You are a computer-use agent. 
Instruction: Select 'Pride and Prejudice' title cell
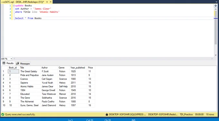click(x=30, y=75)
